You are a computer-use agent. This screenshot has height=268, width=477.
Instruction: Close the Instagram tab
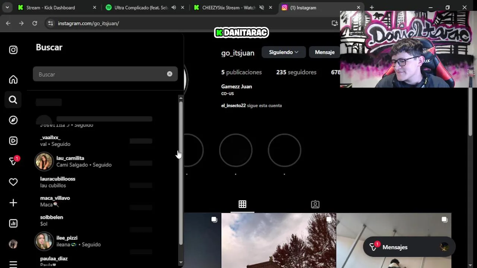coord(358,7)
